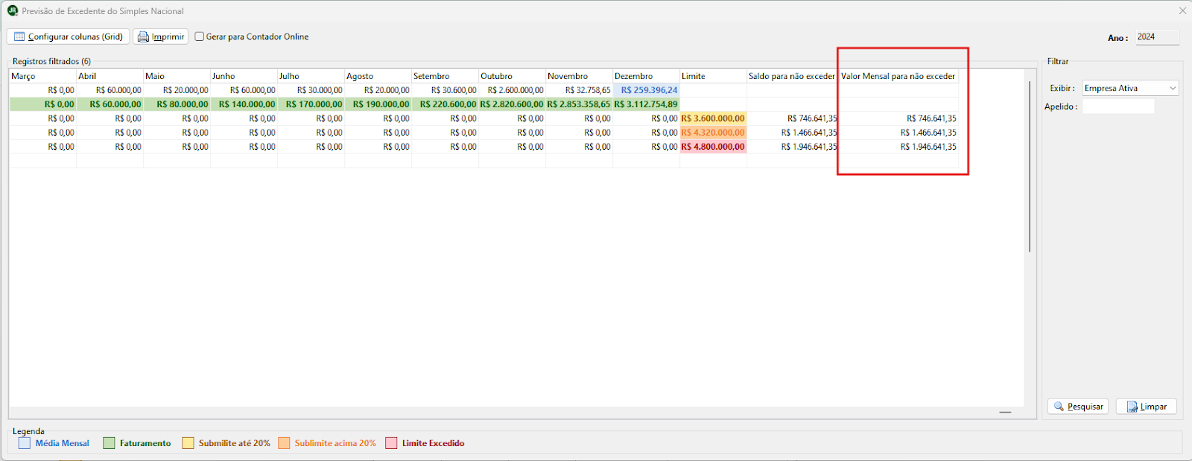The height and width of the screenshot is (461, 1192).
Task: Click the magnifier icon on Pesquisar
Action: (1059, 407)
